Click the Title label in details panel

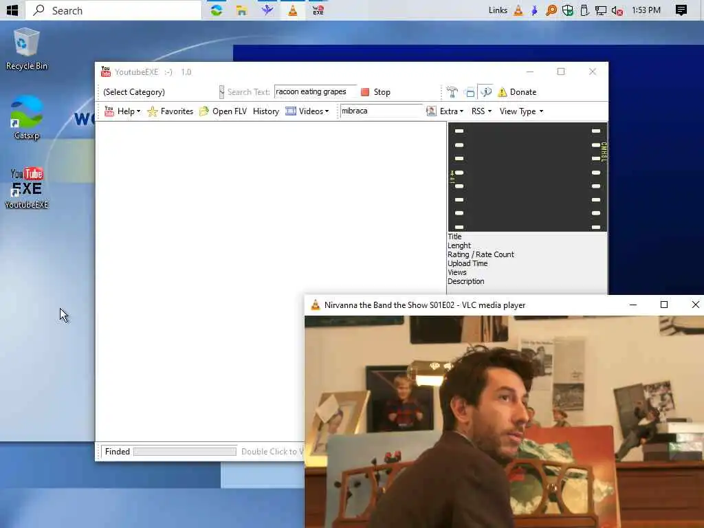tap(454, 236)
